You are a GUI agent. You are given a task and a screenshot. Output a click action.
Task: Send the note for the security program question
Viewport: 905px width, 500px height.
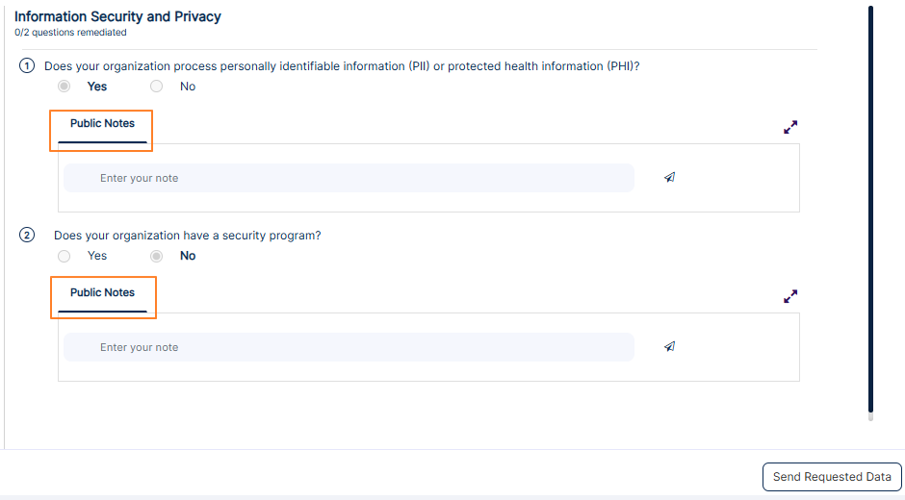click(669, 347)
